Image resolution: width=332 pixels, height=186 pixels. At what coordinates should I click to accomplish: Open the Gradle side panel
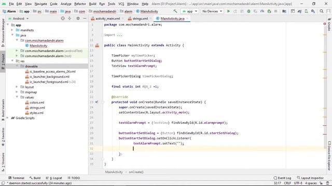point(329,24)
